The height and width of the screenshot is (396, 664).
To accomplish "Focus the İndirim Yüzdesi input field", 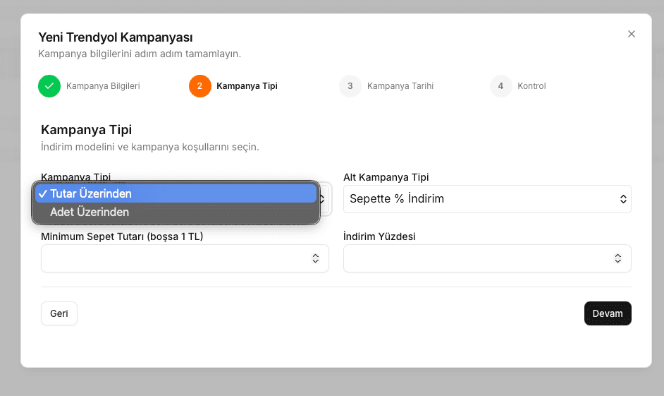I will pos(487,258).
